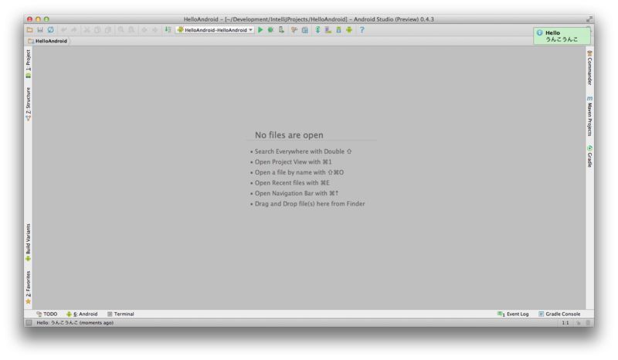Open the Maven Projects side tab
Viewport: 618px width, 360px height.
point(589,117)
